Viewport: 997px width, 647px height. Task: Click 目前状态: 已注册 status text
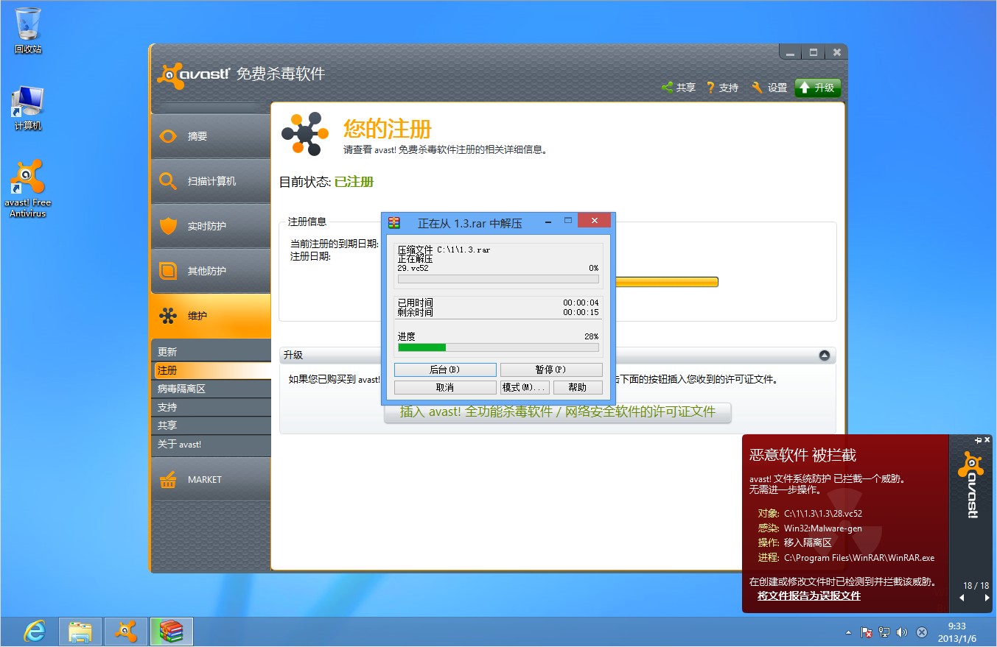tap(326, 182)
